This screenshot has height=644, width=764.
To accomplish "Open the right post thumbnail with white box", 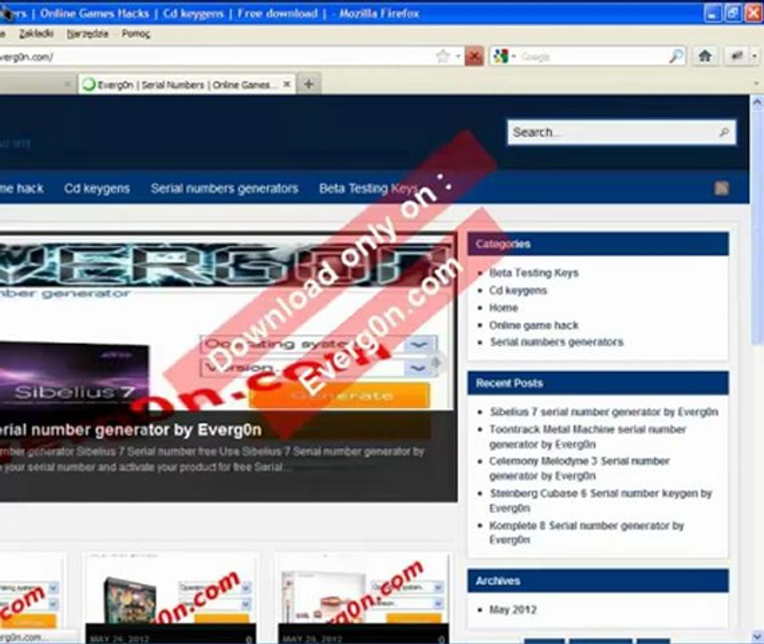I will tap(364, 598).
